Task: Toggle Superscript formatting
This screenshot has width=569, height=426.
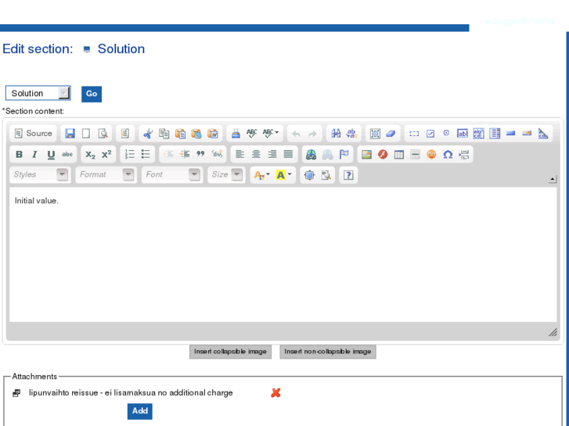Action: pos(106,155)
